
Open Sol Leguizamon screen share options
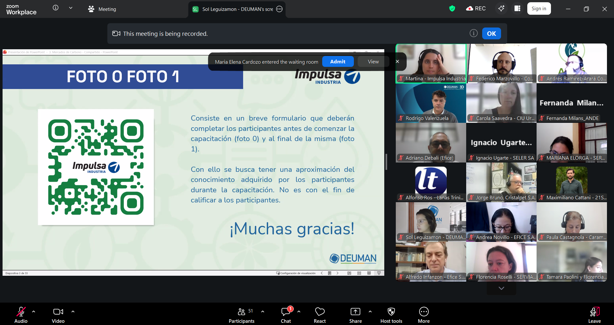point(279,9)
